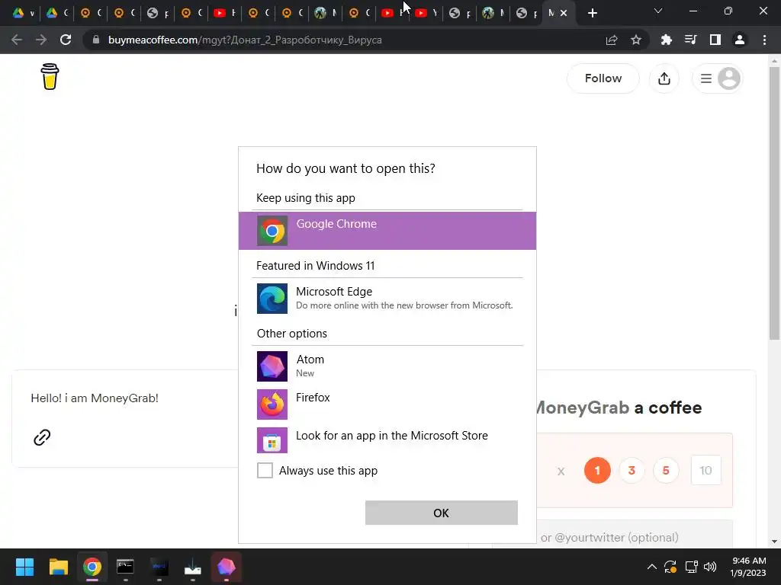
Task: Click the page vertical scrollbar thumb
Action: (x=774, y=203)
